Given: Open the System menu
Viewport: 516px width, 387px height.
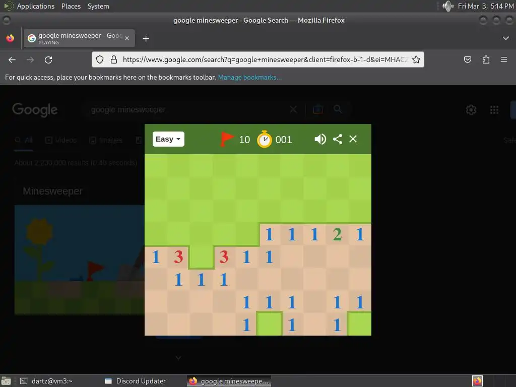Looking at the screenshot, I should [x=98, y=6].
